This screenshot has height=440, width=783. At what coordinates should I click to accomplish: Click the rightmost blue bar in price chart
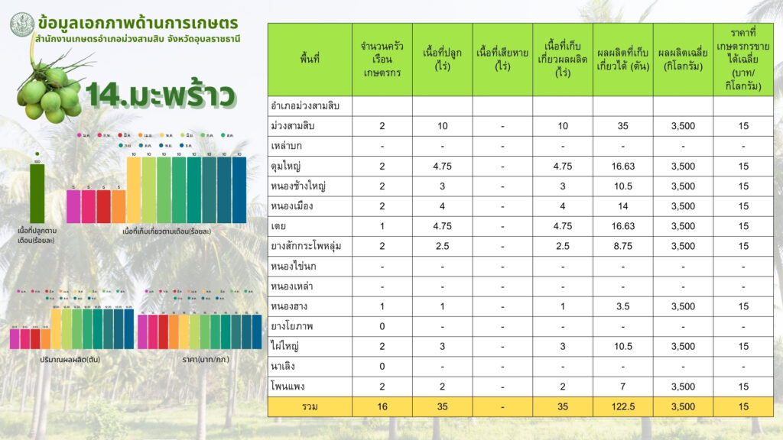[256, 331]
